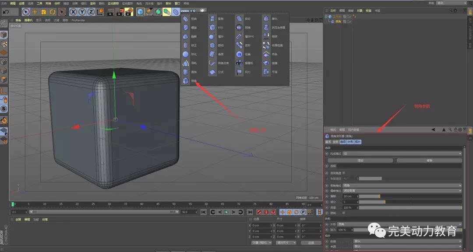Toggle the Limit (限制) checkbox
Screen dimensions: 473x252
pyautogui.click(x=343, y=213)
